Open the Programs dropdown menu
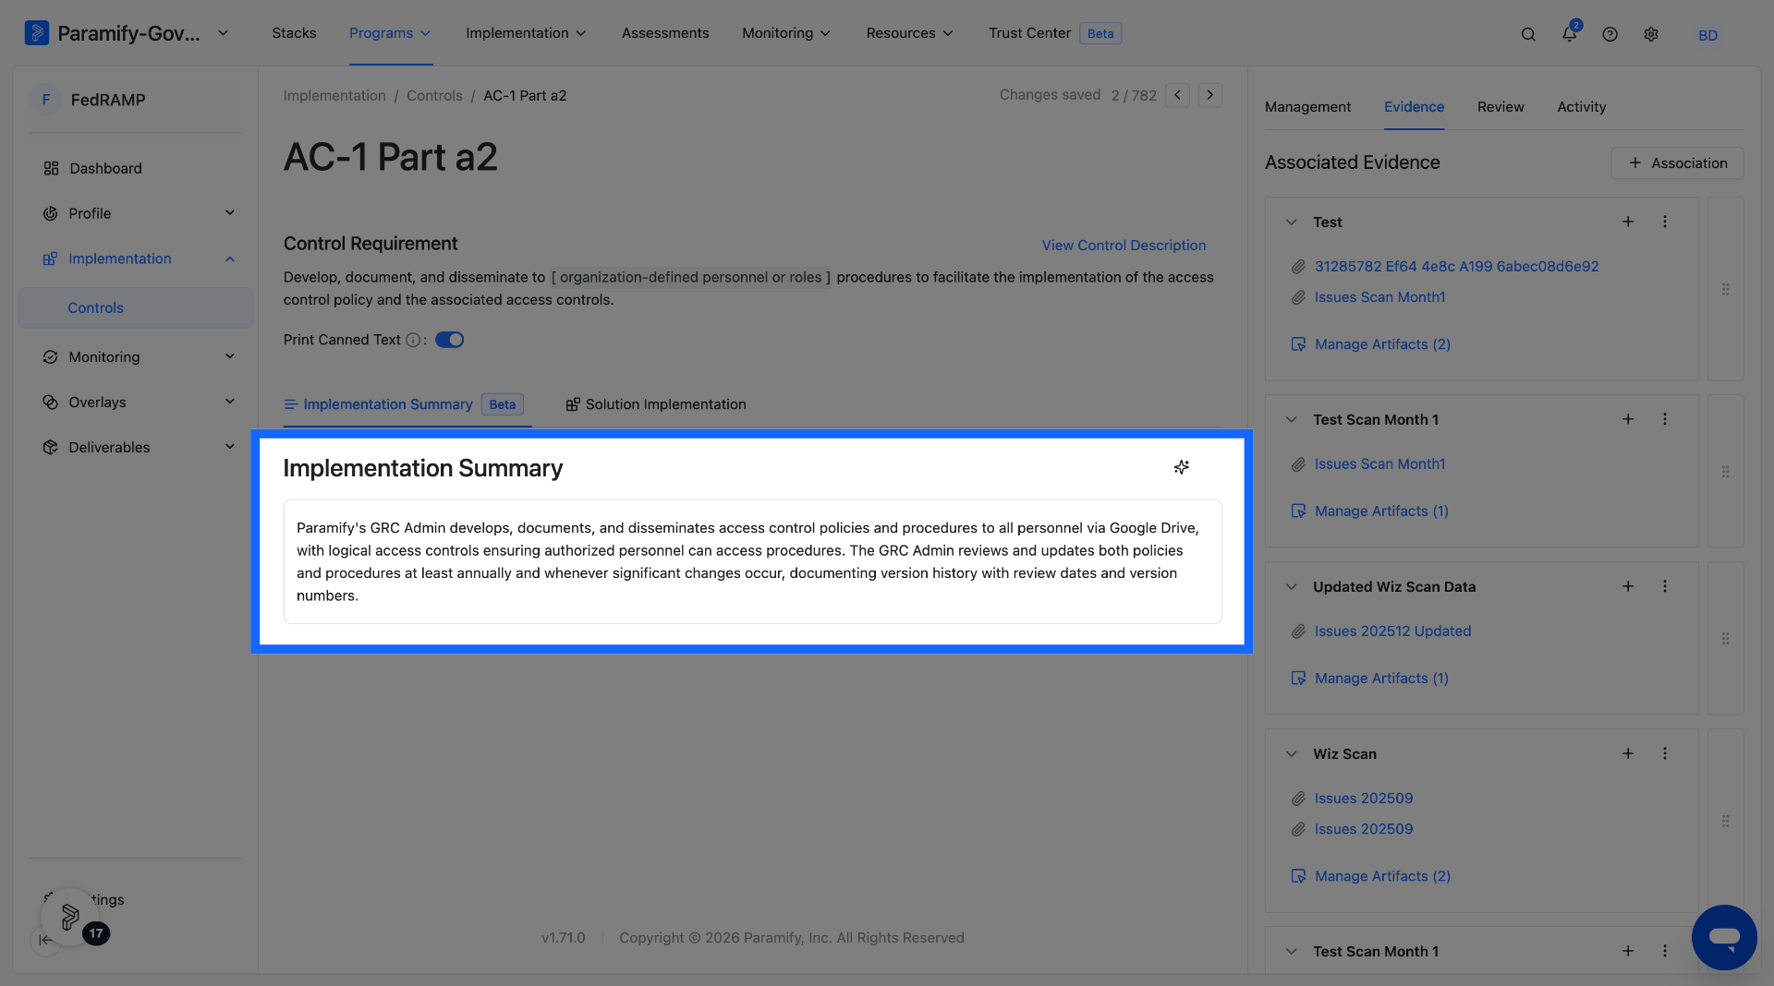 click(x=390, y=33)
